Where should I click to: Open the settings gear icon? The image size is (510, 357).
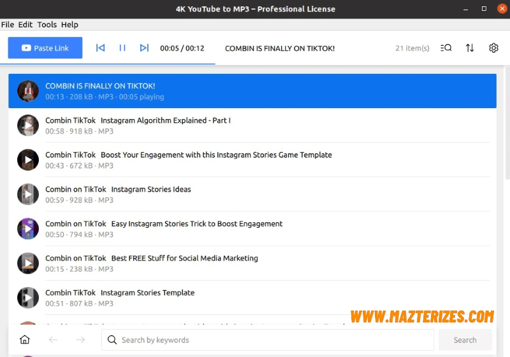[x=493, y=48]
